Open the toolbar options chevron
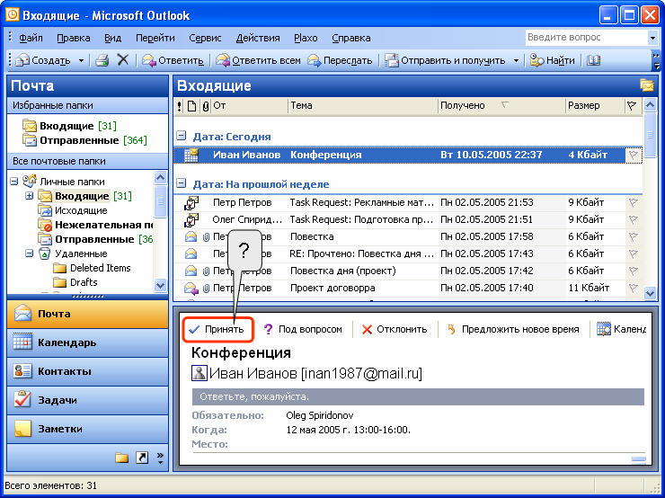 point(657,60)
